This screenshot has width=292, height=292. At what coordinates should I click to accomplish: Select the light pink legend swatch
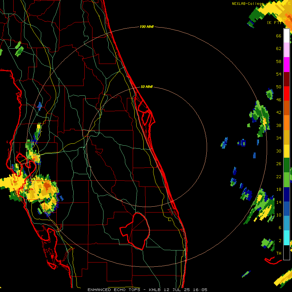(286, 50)
